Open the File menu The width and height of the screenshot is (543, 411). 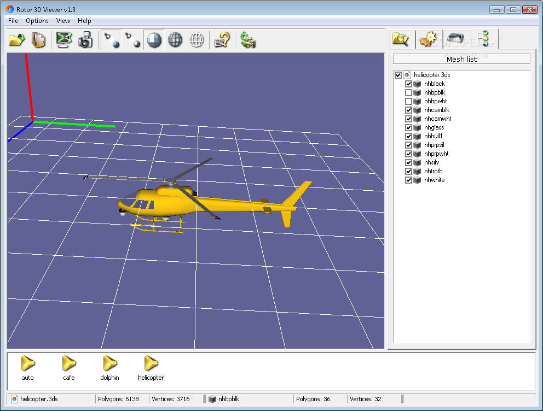click(13, 21)
